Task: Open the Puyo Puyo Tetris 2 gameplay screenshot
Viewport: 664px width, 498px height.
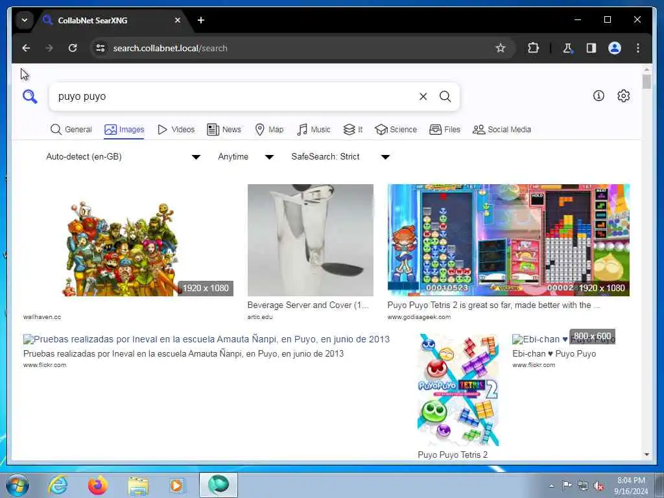Action: pyautogui.click(x=508, y=240)
